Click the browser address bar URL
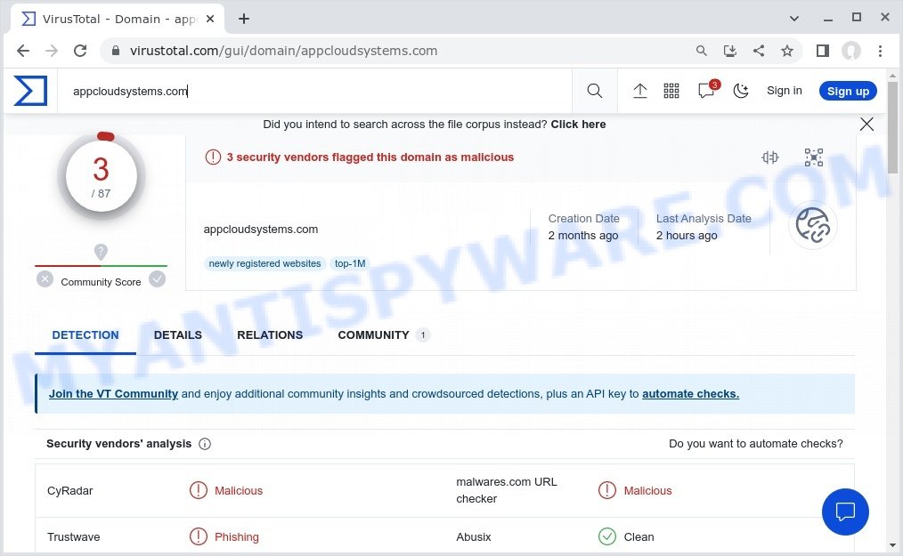903x556 pixels. 283,51
